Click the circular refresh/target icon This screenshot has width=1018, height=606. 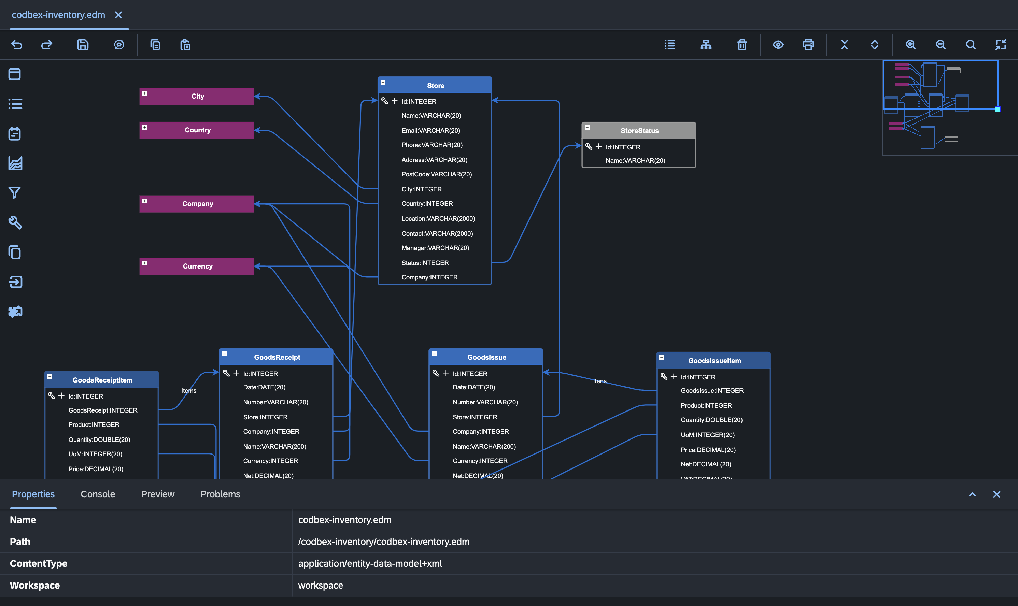tap(118, 45)
